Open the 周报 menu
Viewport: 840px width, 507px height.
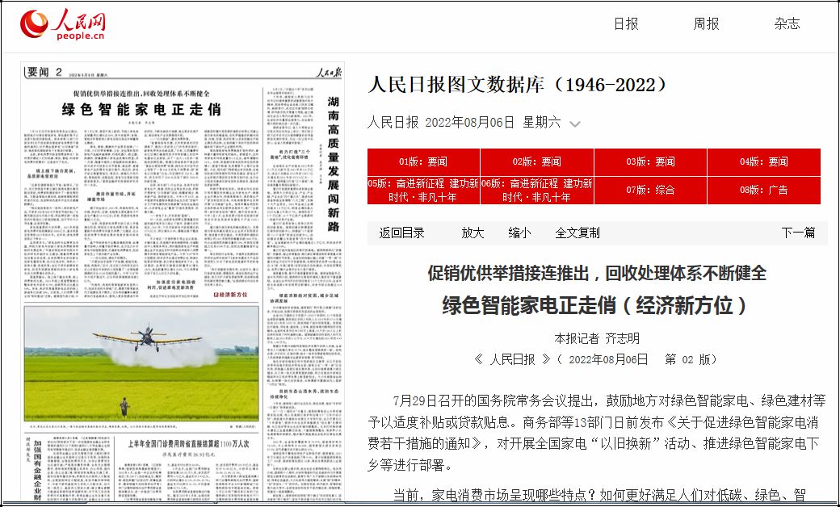[x=706, y=23]
